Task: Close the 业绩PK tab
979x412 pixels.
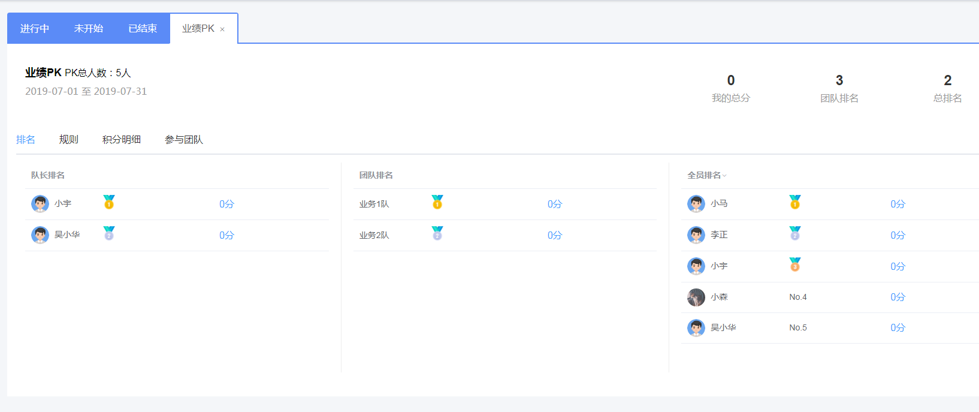Action: (x=222, y=29)
